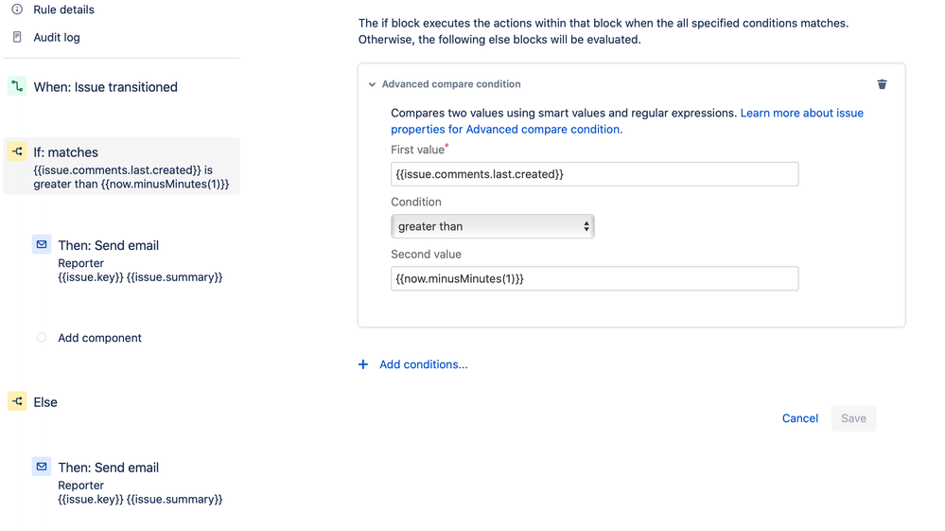Click the Add component circle

pyautogui.click(x=42, y=338)
